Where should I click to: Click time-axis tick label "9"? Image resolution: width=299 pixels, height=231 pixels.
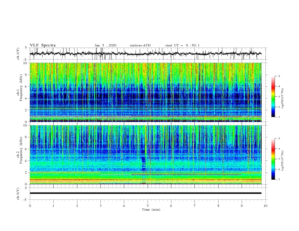pyautogui.click(x=242, y=206)
